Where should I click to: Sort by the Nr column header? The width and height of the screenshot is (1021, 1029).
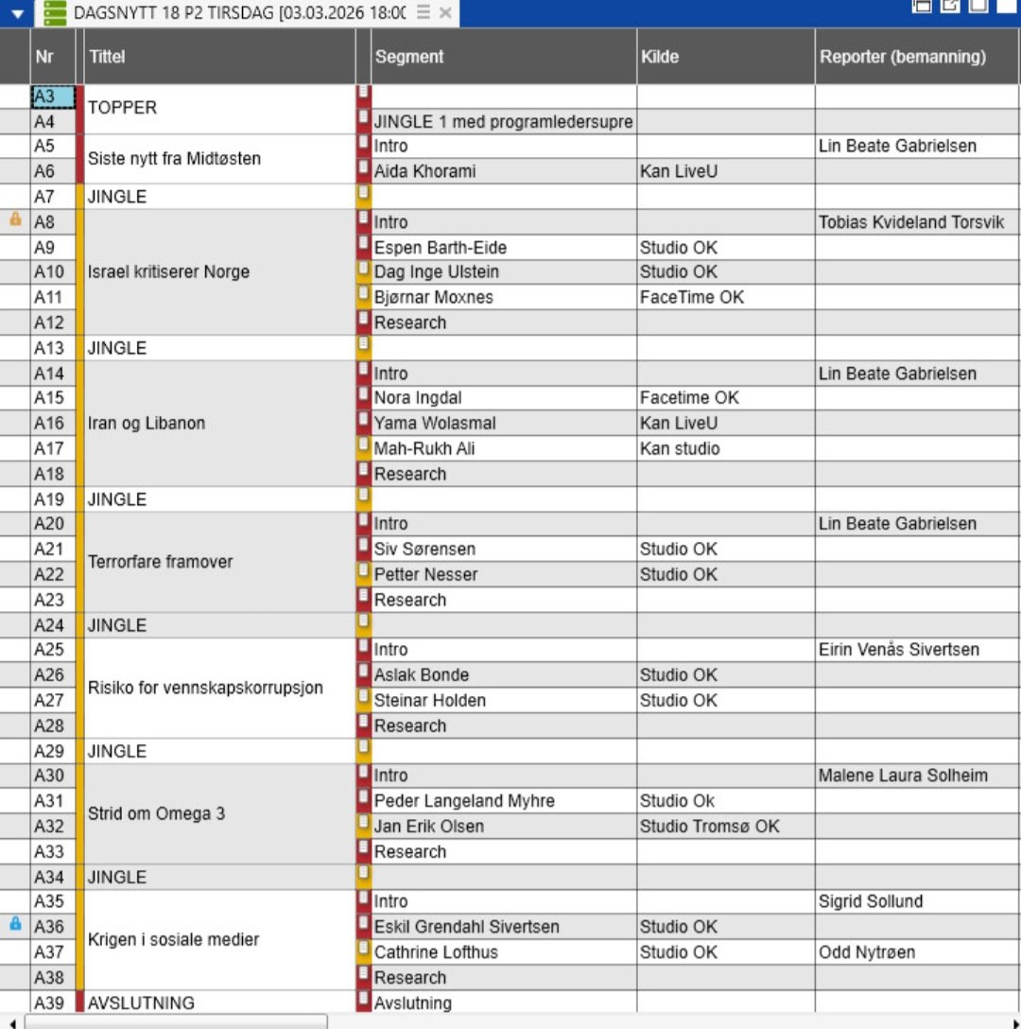pyautogui.click(x=53, y=57)
